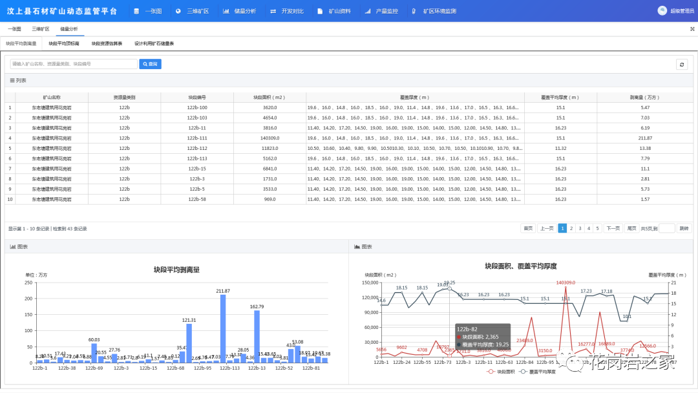Click the fullscreen expand icon at top right
698x393 pixels.
click(x=692, y=29)
